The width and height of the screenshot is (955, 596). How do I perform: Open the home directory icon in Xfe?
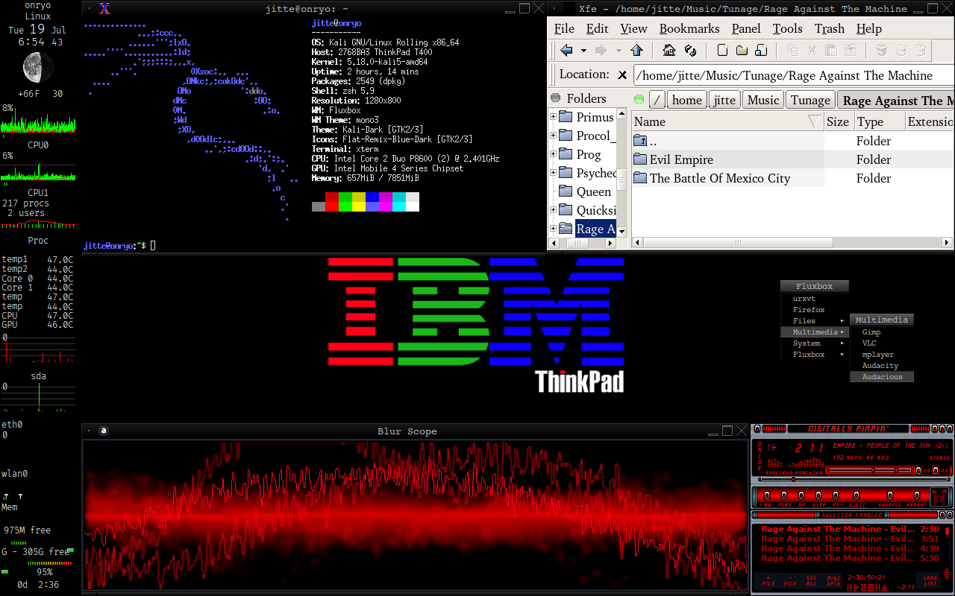(x=669, y=50)
